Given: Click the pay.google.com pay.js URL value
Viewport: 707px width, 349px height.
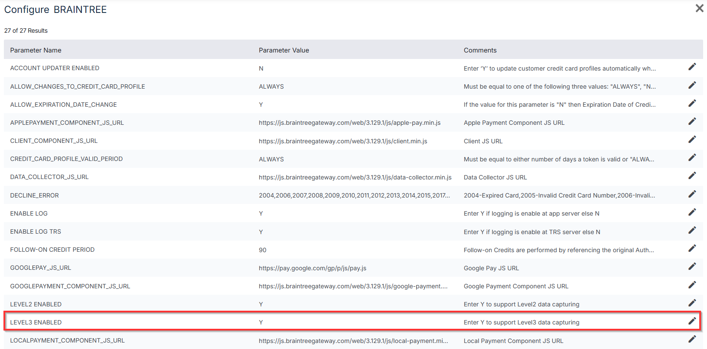Looking at the screenshot, I should click(313, 268).
